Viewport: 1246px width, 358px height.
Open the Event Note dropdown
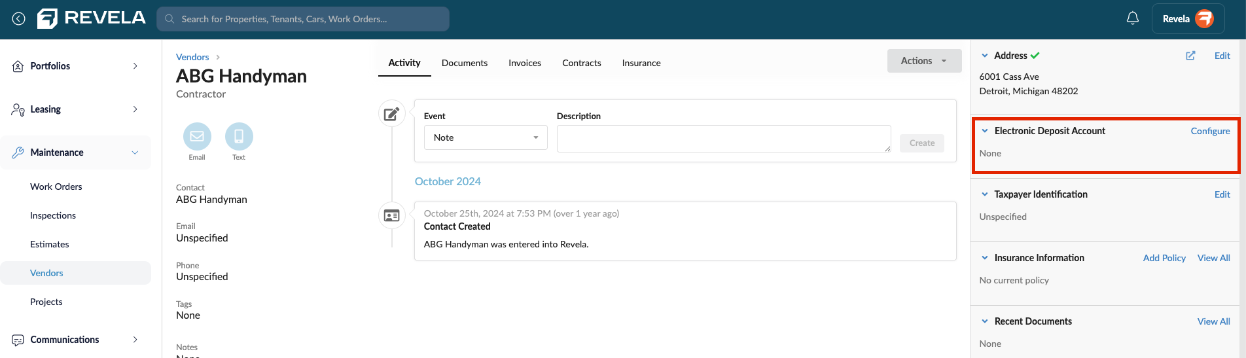tap(486, 137)
